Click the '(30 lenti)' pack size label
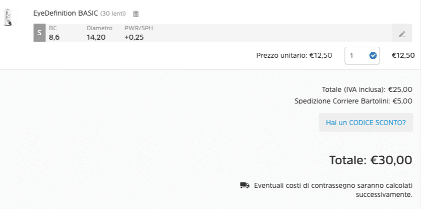 coord(112,14)
